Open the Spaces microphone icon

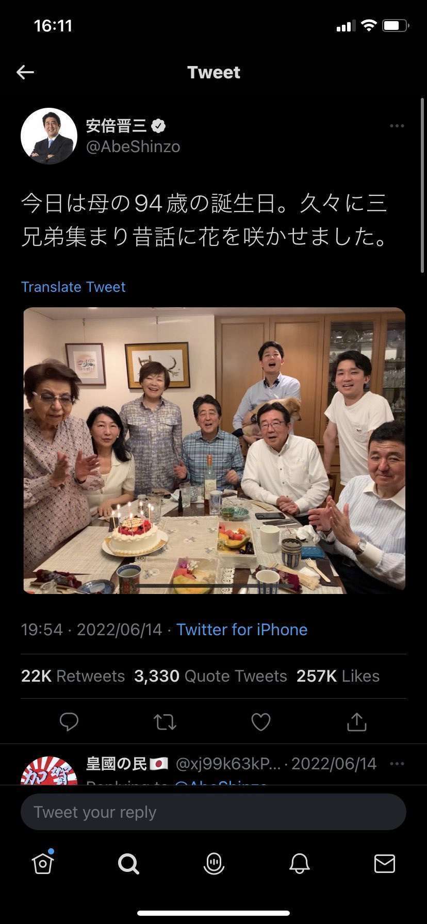click(x=214, y=863)
